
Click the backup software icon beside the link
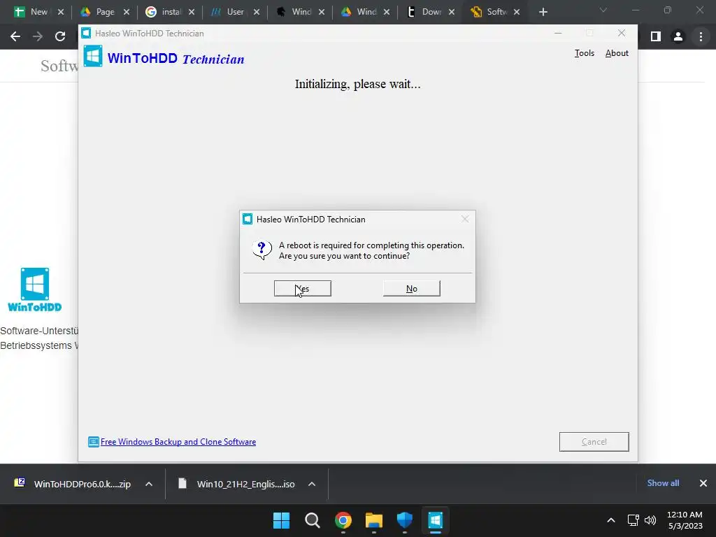(93, 442)
